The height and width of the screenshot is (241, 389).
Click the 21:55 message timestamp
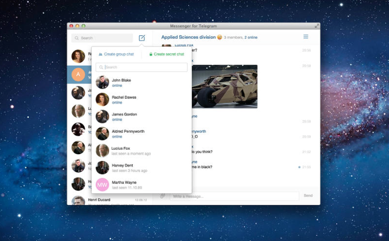point(306,167)
